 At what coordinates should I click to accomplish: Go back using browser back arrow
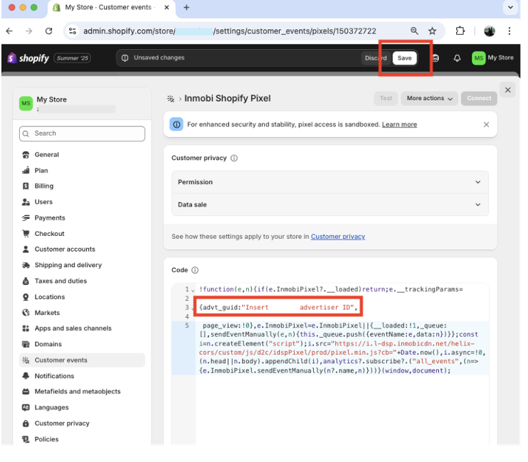coord(9,31)
